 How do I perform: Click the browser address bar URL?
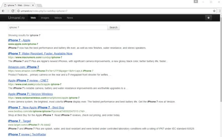(x=44, y=11)
